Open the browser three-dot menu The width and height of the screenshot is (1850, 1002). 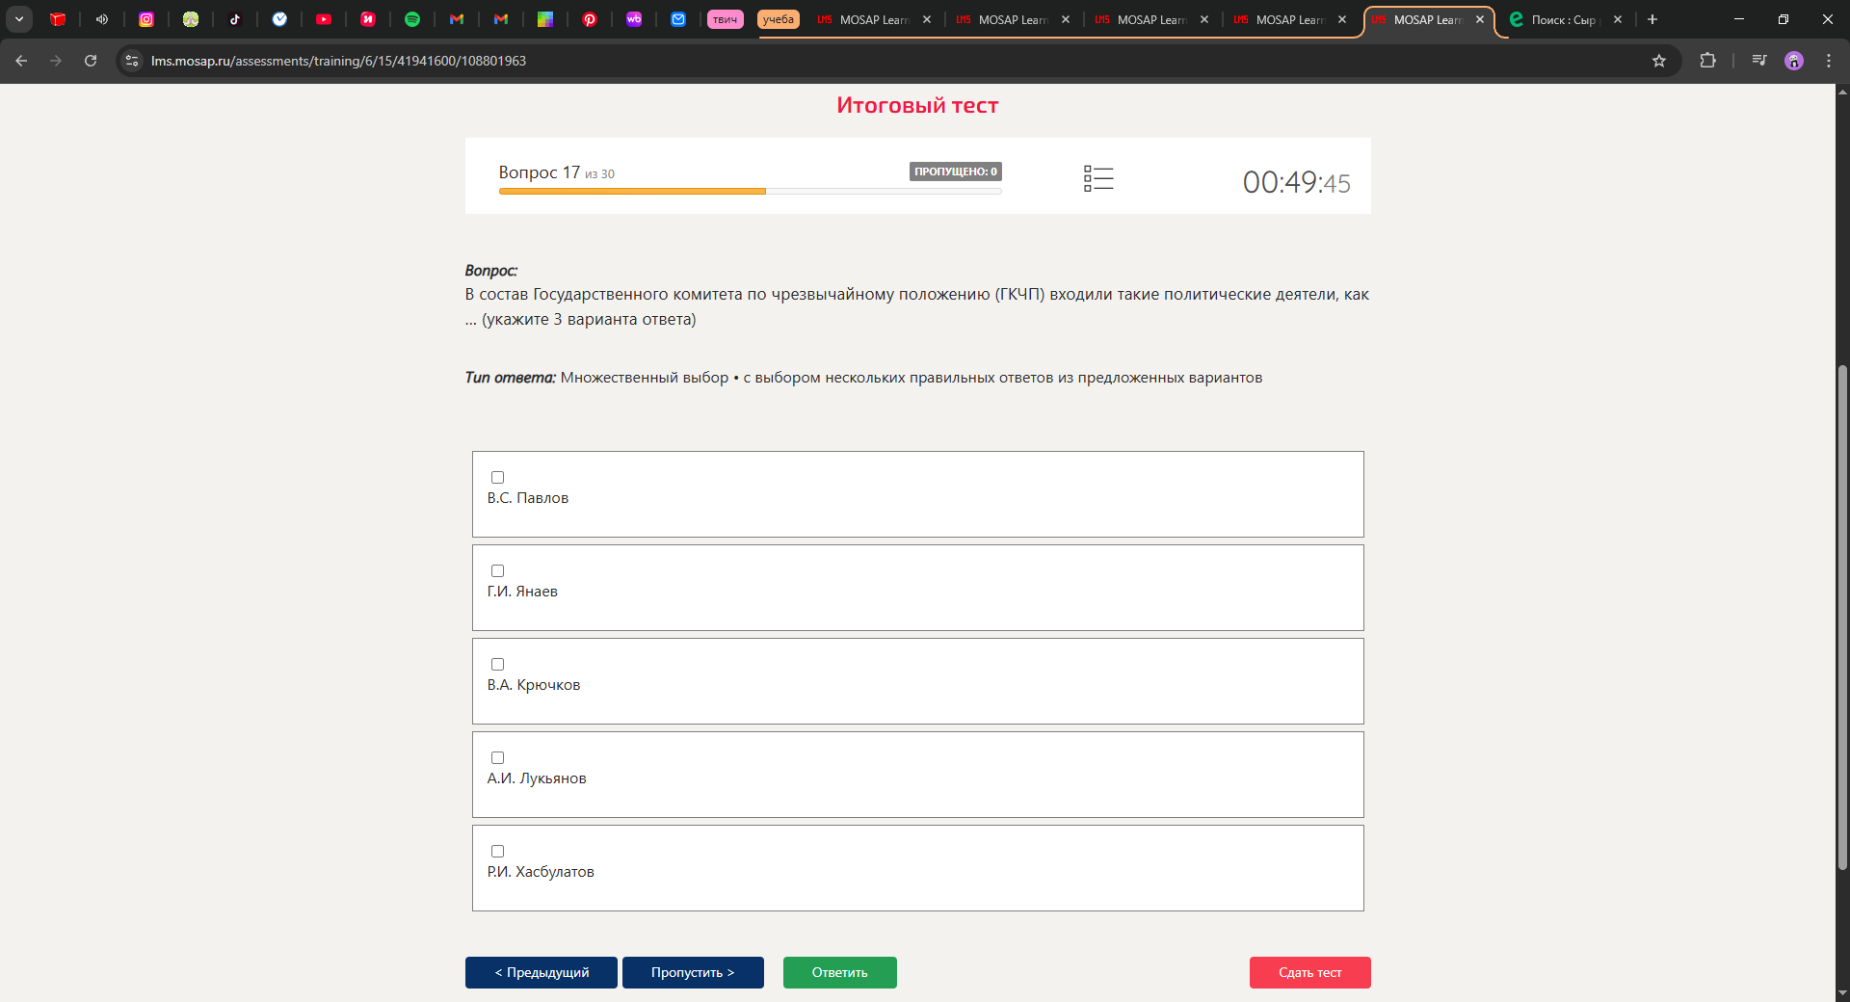(1829, 61)
